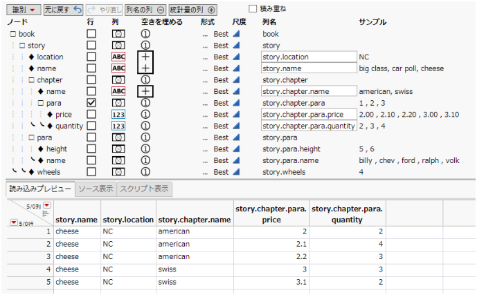Click the scale triangle icon for quantity
477x295 pixels.
click(x=236, y=126)
